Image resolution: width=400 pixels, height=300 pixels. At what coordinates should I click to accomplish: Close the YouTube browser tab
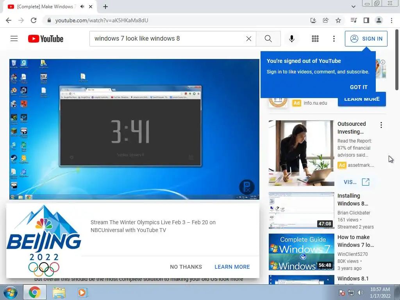click(x=91, y=7)
